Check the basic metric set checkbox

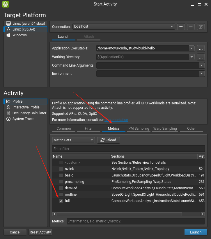(61, 175)
